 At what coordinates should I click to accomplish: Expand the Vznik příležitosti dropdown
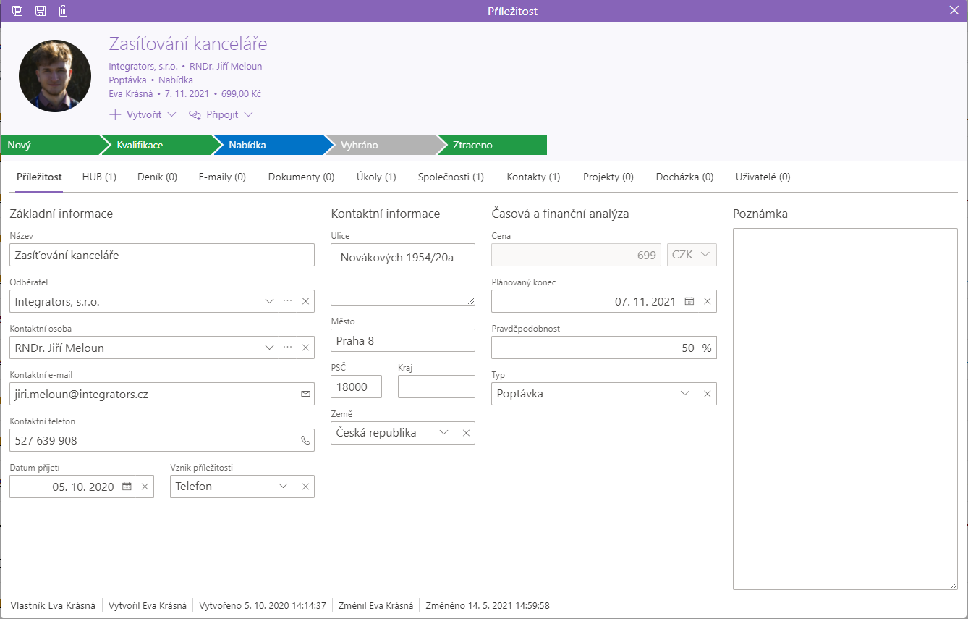[283, 487]
